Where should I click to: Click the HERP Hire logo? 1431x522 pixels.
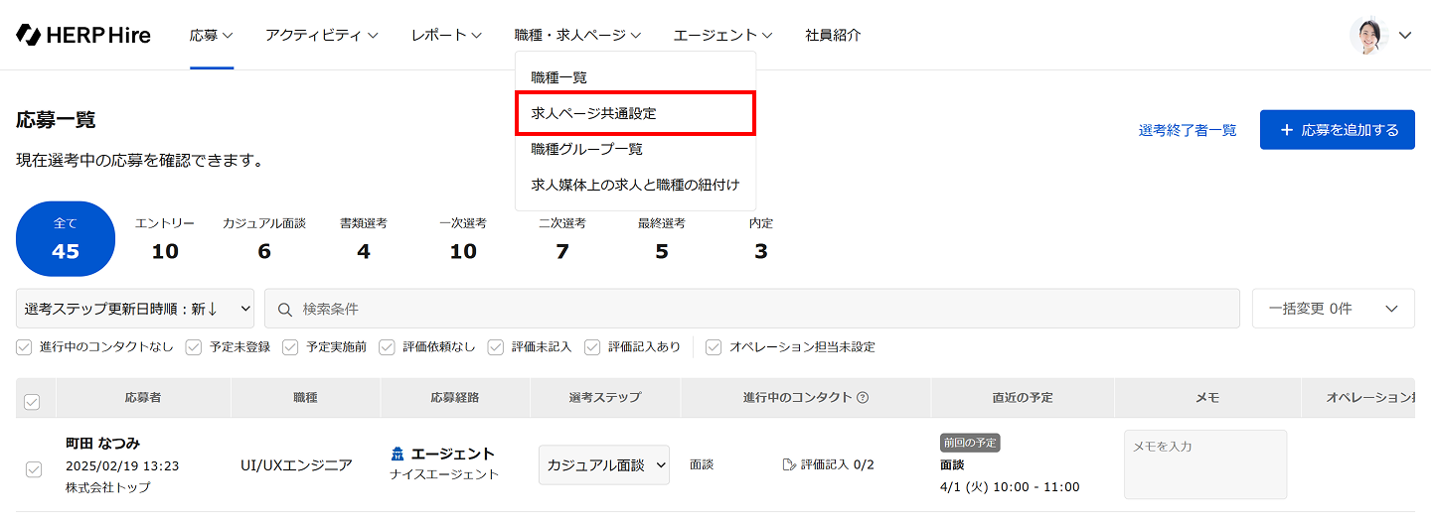point(83,35)
